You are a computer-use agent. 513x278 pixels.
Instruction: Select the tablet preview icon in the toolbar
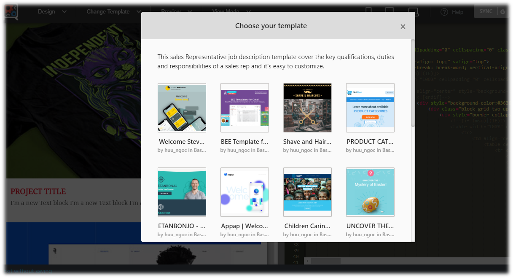coord(389,11)
